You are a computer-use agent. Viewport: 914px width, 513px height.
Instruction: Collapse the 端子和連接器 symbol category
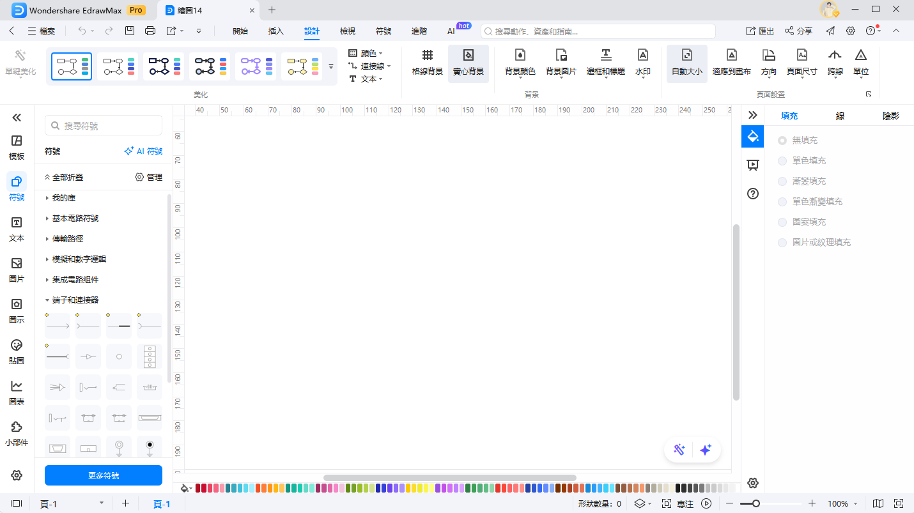tap(75, 300)
